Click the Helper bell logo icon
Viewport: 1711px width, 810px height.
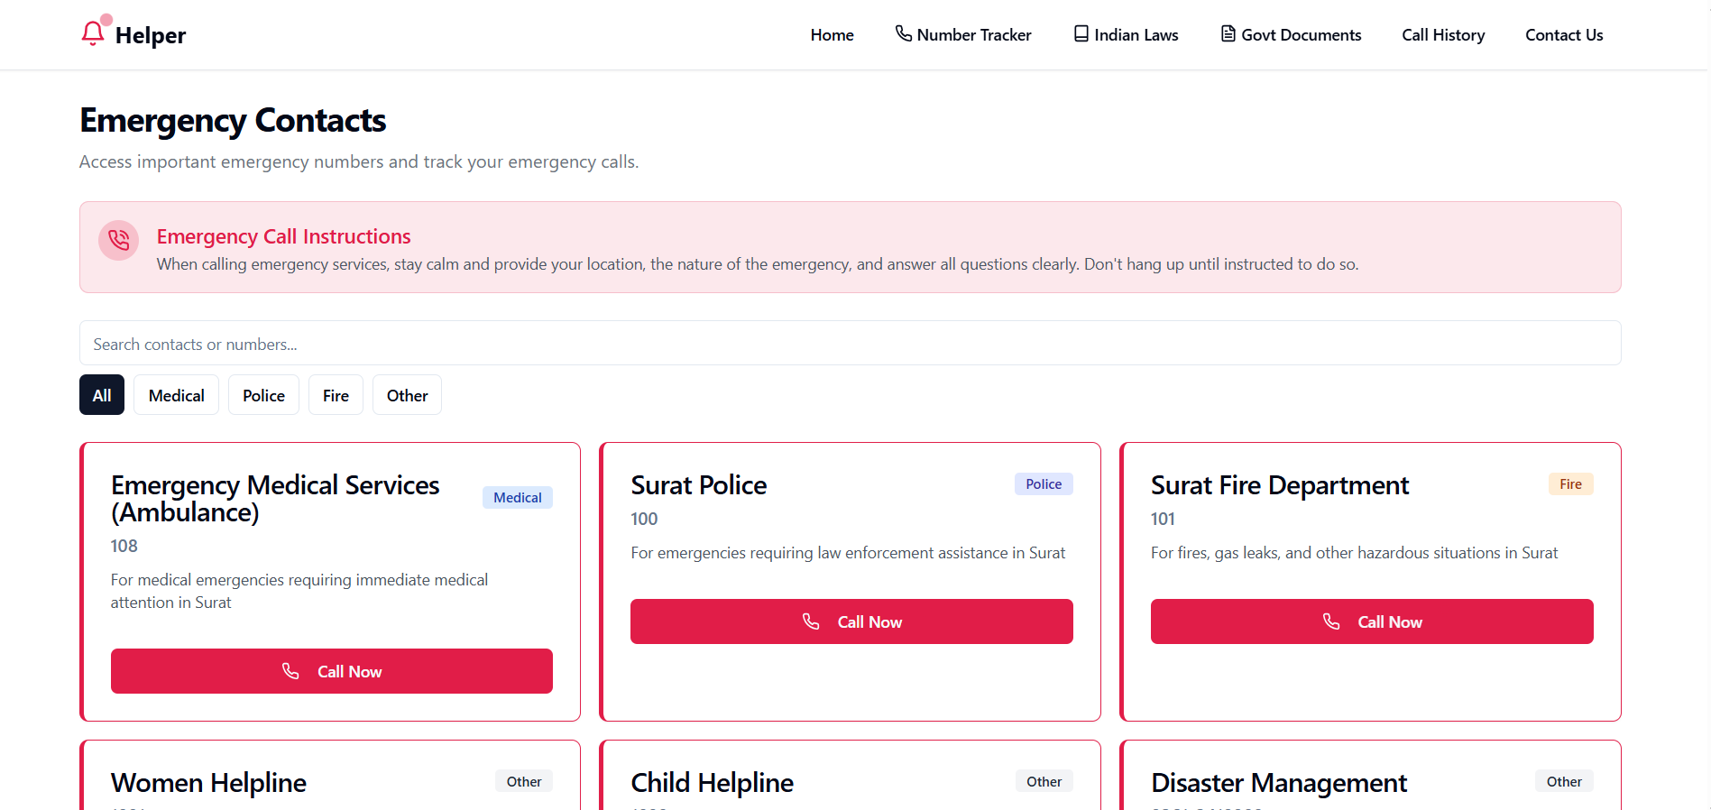tap(93, 33)
